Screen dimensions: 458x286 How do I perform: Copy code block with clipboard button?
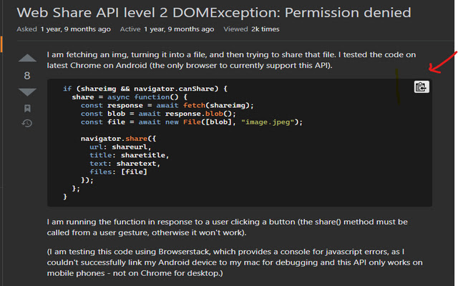click(422, 87)
